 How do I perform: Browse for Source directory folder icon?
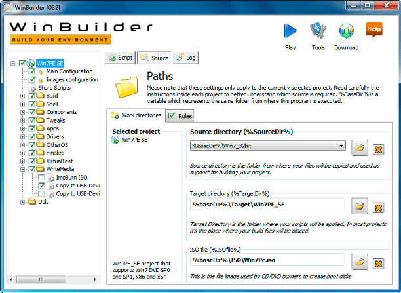(360, 148)
